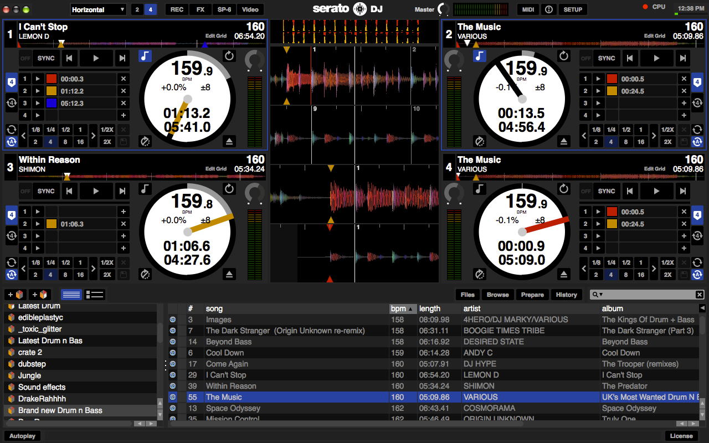Delete cue point 00:24.5 on deck 2
The image size is (709, 443).
684,91
